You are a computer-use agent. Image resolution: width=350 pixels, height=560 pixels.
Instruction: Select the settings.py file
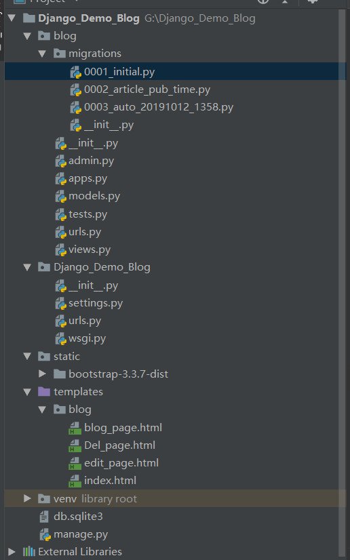pos(96,303)
